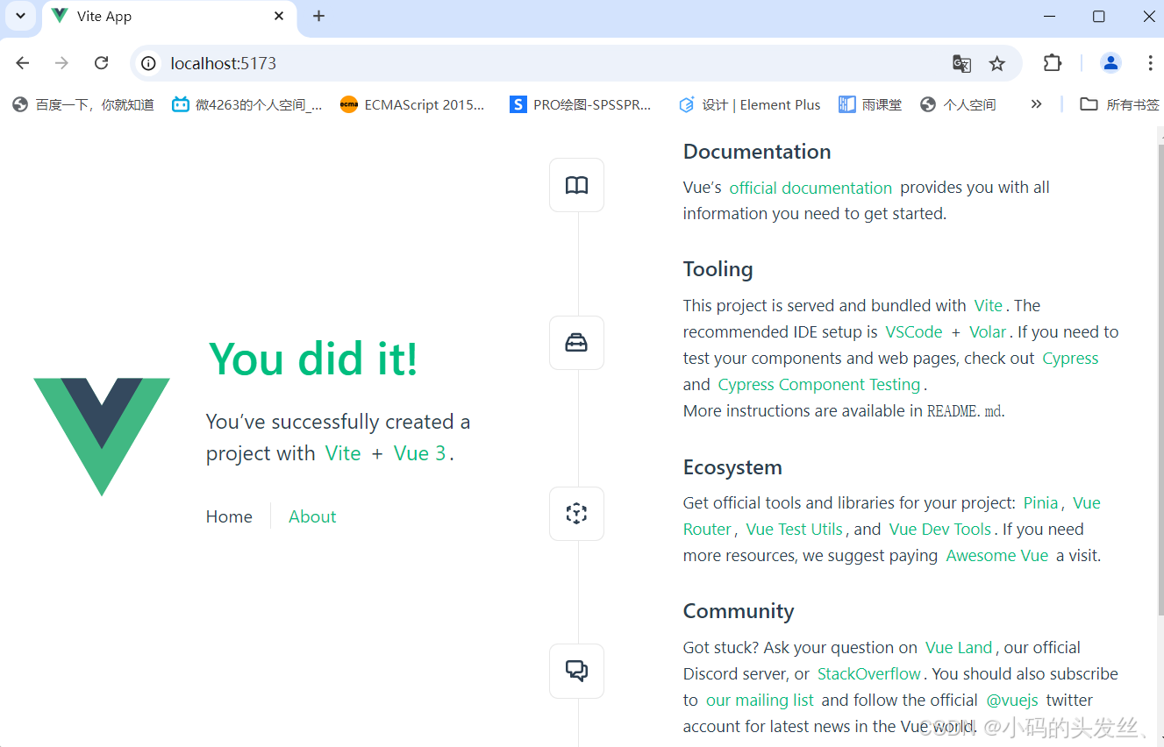Image resolution: width=1164 pixels, height=747 pixels.
Task: Open the ECMAScript 2015 bookmark
Action: click(x=412, y=104)
